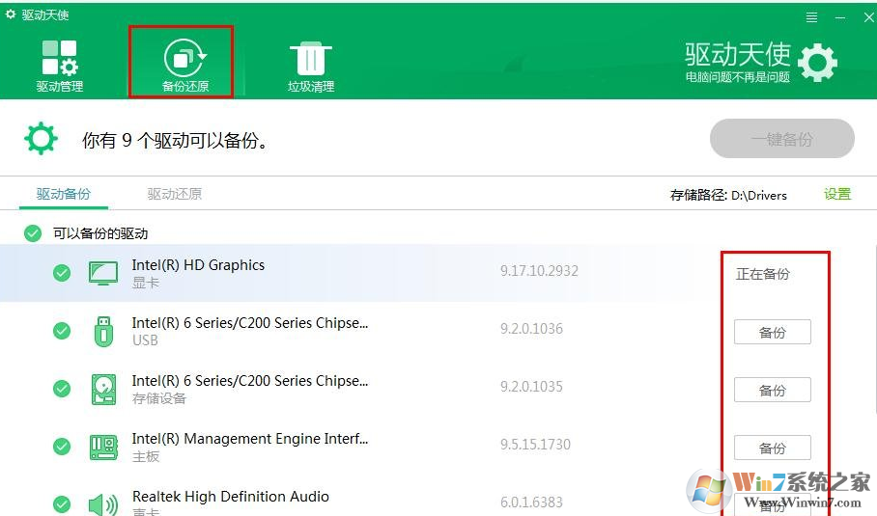This screenshot has width=877, height=516.
Task: Uncheck the Management Engine Interface driver checkbox
Action: (62, 447)
